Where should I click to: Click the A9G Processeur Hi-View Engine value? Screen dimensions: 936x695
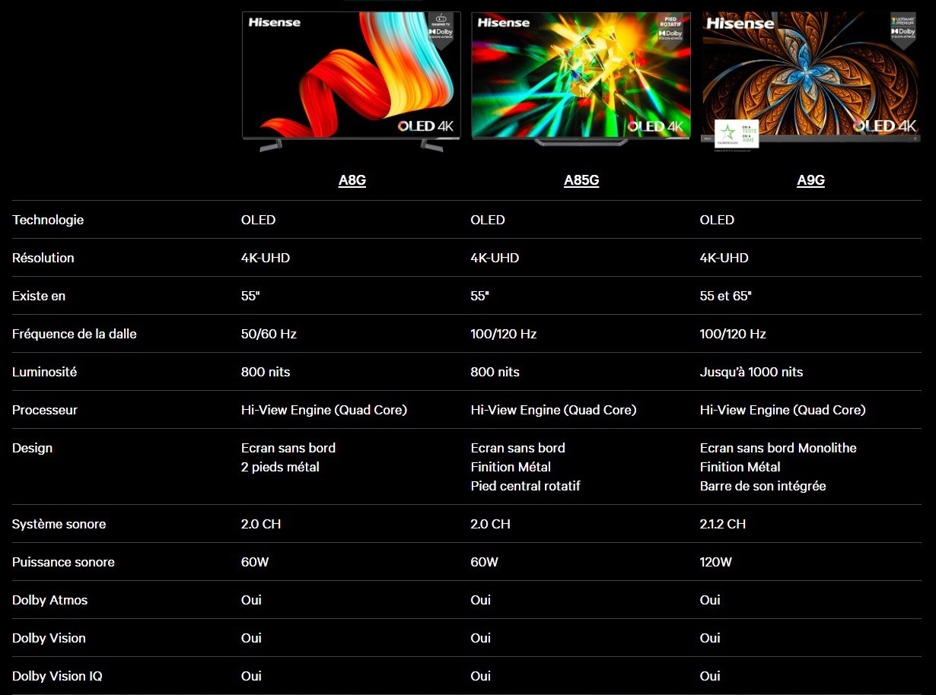[x=783, y=410]
